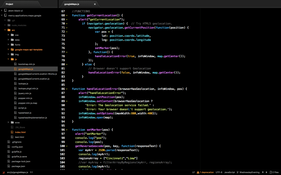Switch to the Project panel tab

(x=9, y=4)
